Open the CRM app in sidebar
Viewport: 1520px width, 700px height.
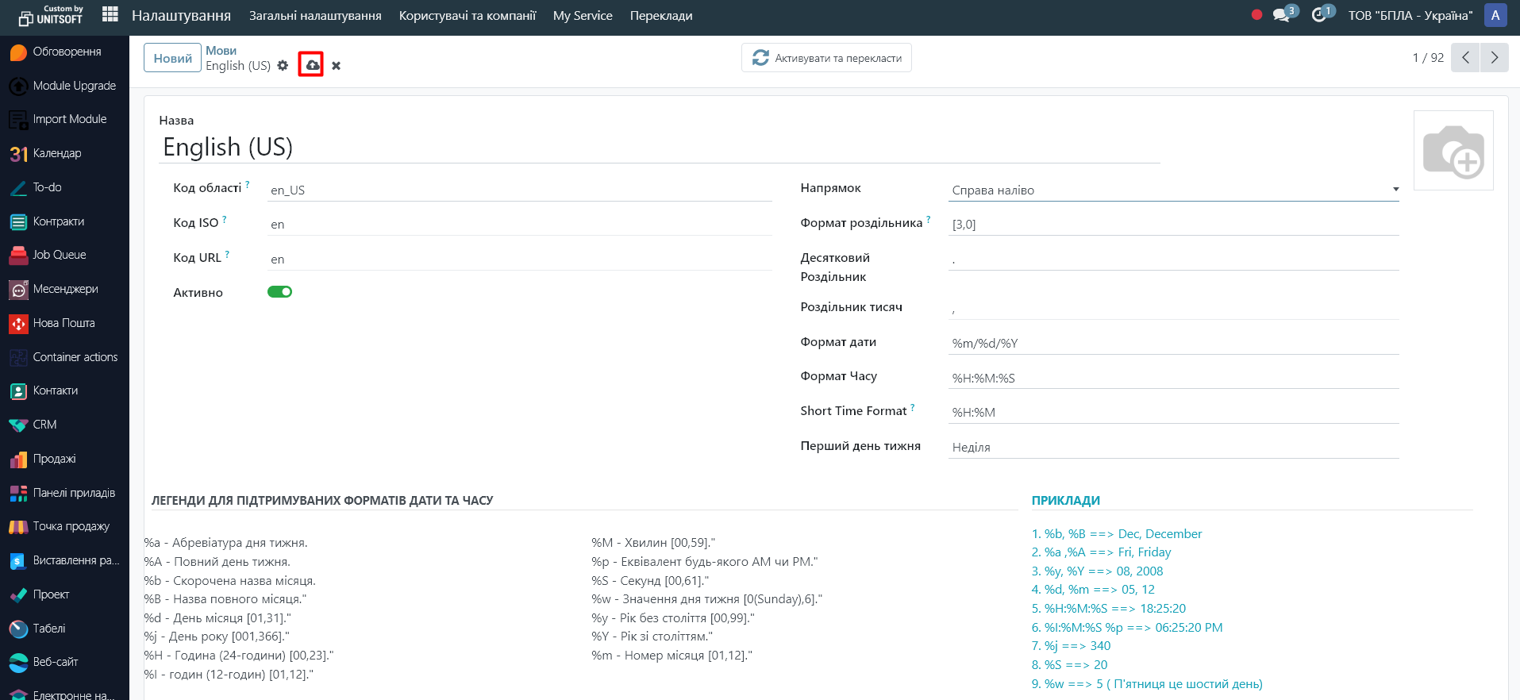(44, 425)
